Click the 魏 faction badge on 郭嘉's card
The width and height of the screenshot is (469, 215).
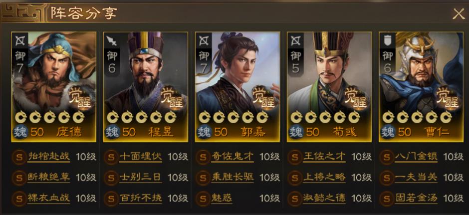coord(205,132)
